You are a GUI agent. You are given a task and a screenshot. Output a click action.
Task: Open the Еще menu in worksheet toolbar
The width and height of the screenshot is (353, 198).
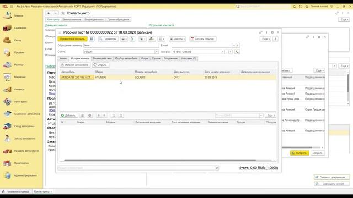265,39
